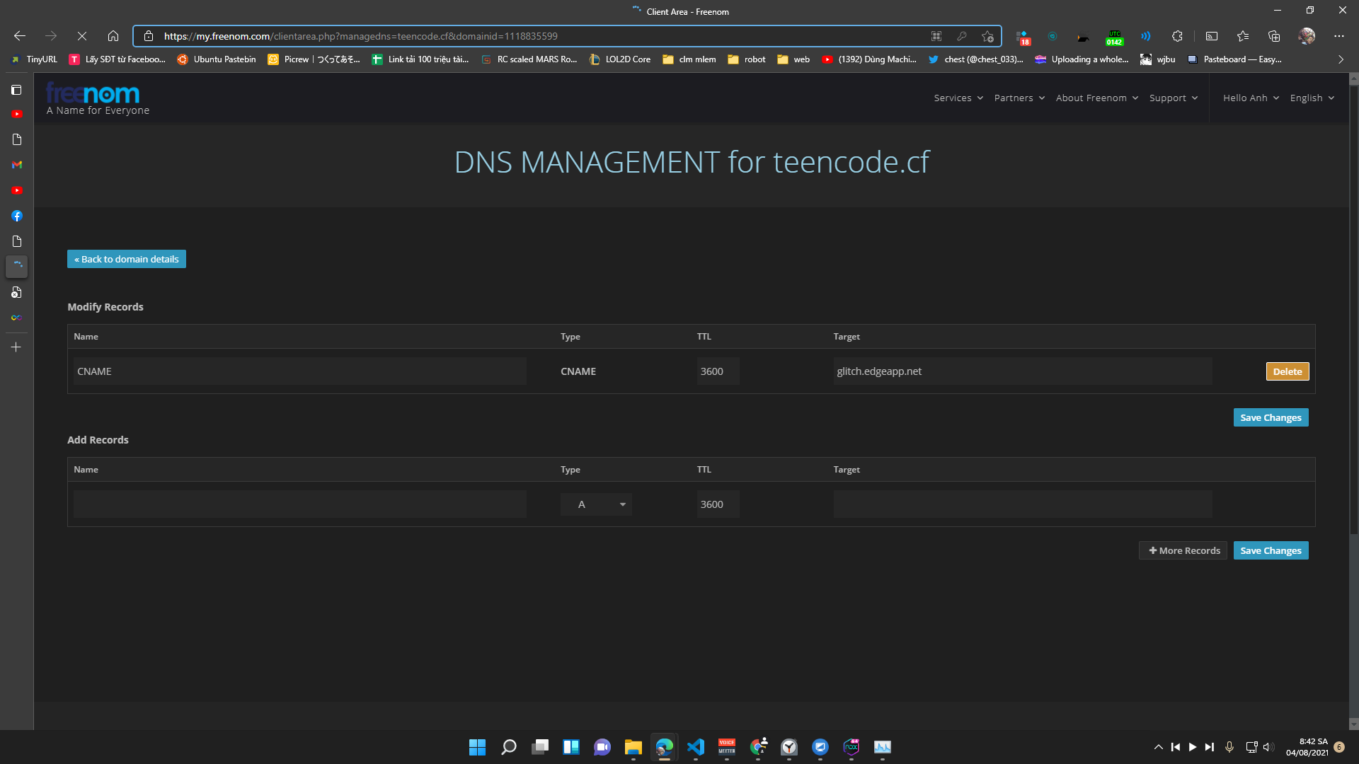Click the More Records button
The width and height of the screenshot is (1359, 764).
point(1183,550)
